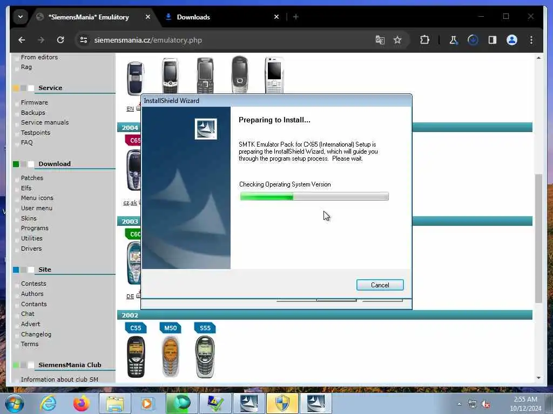Viewport: 553px width, 414px height.
Task: Open Windows Media Player taskbar icon
Action: [147, 403]
